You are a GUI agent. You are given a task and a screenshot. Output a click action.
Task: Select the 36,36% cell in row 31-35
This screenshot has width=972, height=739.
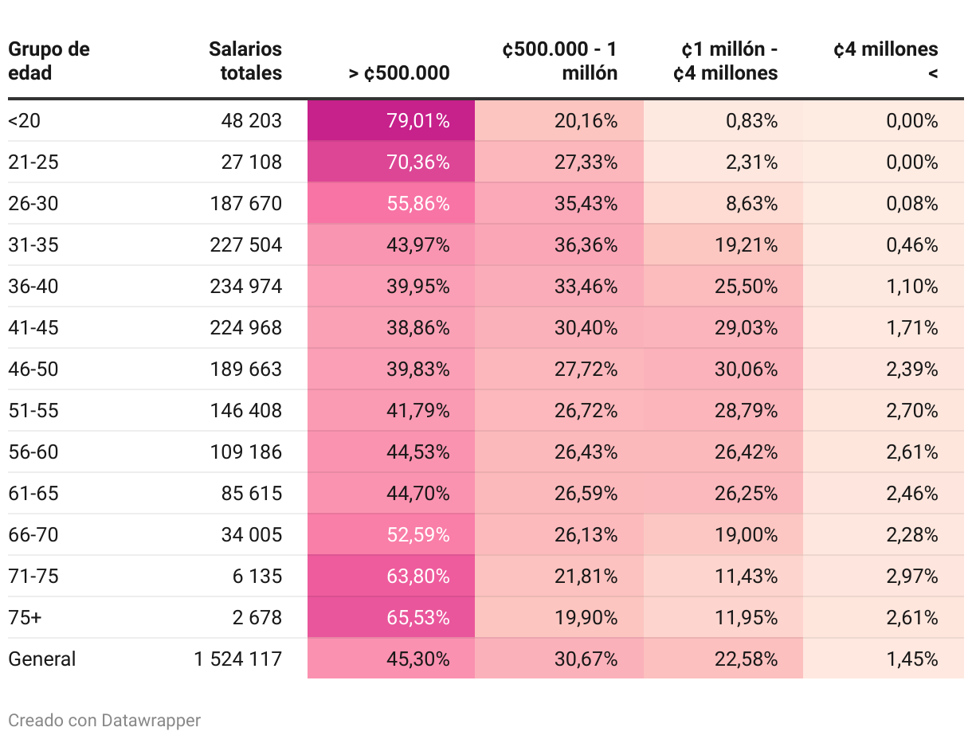pyautogui.click(x=586, y=245)
